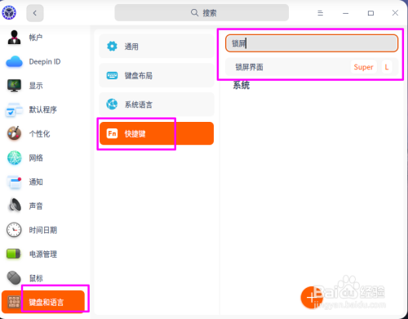Switch to 键盘布局 keyboard layout
Screen dimensions: 408x319
tap(157, 75)
